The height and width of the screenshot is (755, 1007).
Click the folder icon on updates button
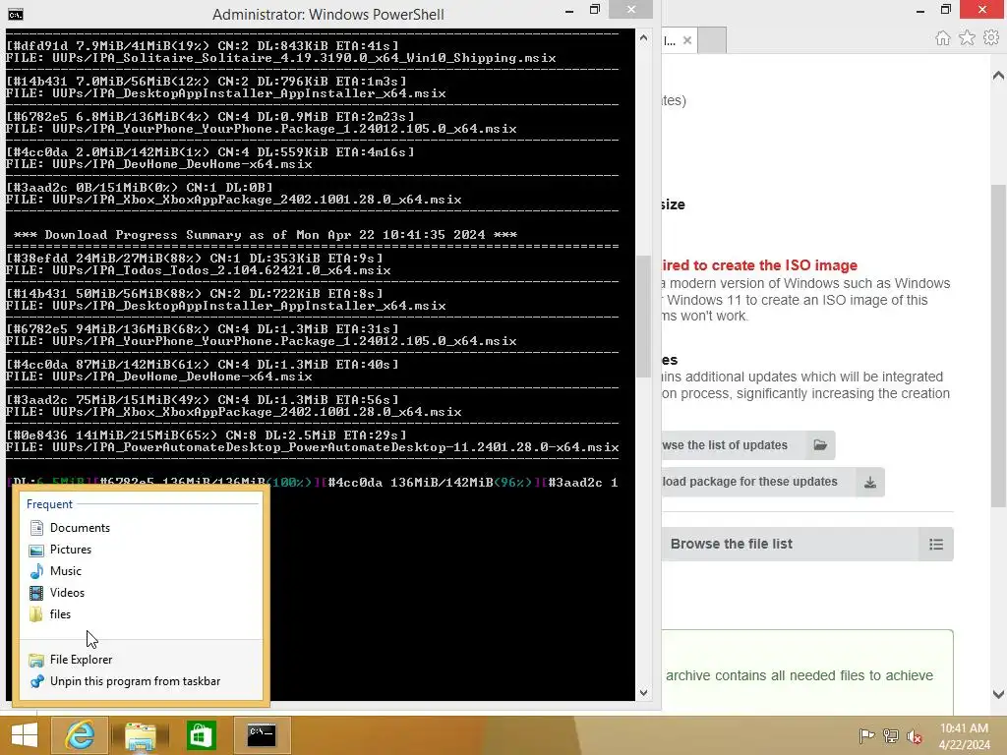(820, 445)
